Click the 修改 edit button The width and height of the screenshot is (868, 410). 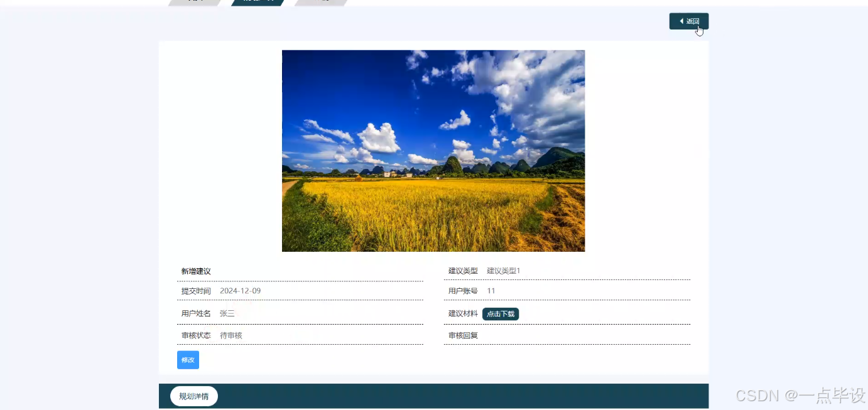[x=188, y=360]
